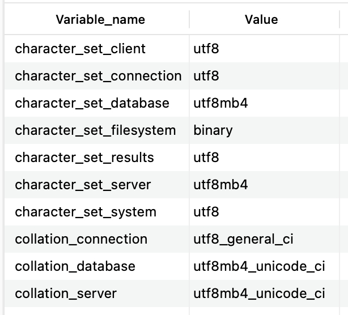Select the collation_database cell
The image size is (348, 315).
[75, 266]
